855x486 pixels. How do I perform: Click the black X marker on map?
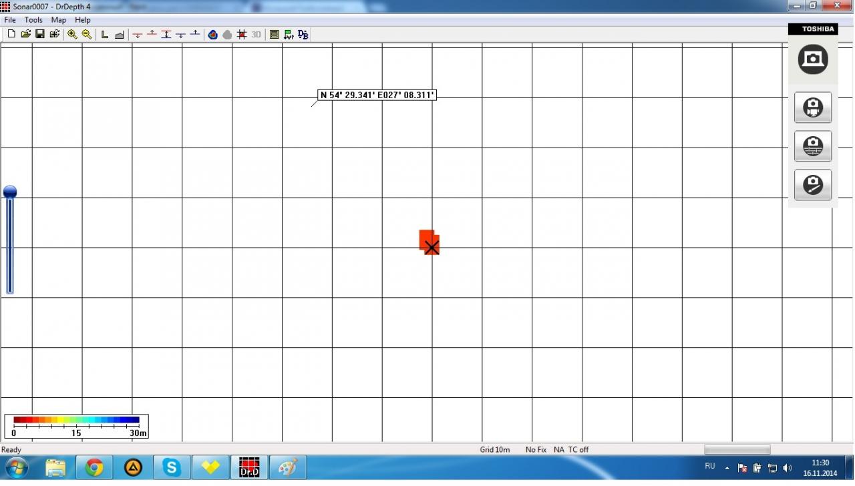tap(432, 248)
